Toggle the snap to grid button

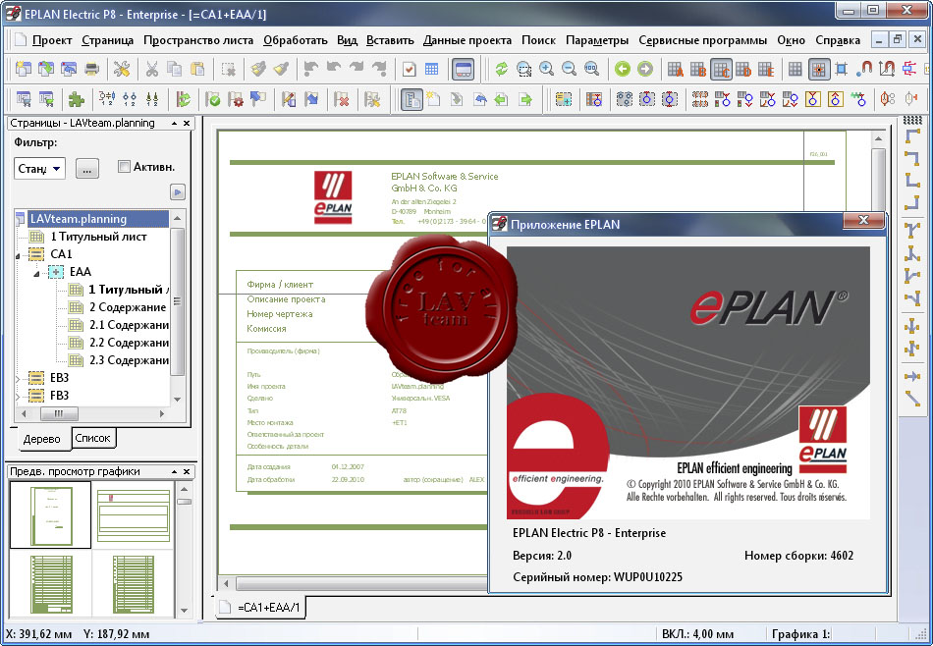coord(819,69)
